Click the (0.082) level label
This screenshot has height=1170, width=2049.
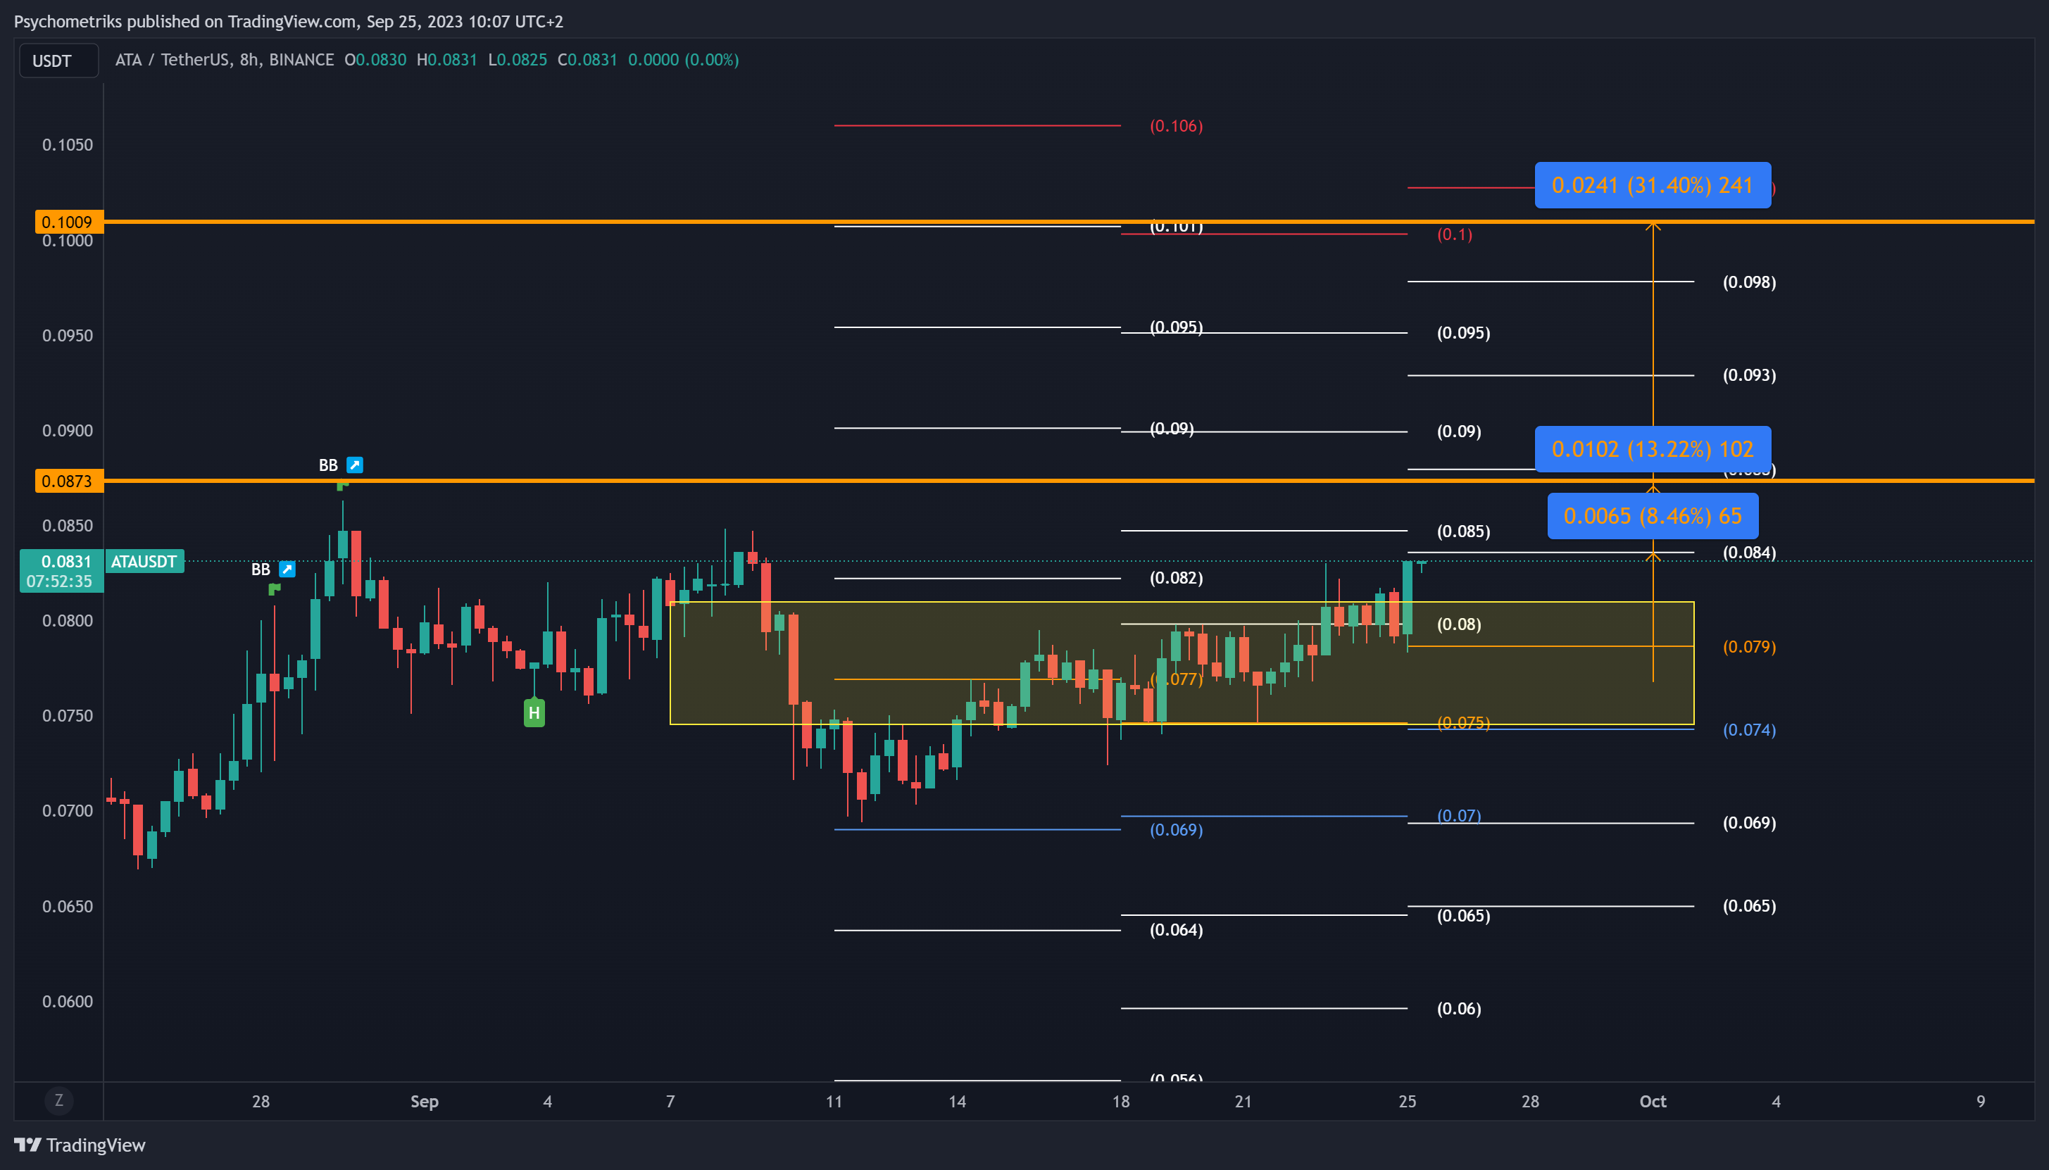1176,578
